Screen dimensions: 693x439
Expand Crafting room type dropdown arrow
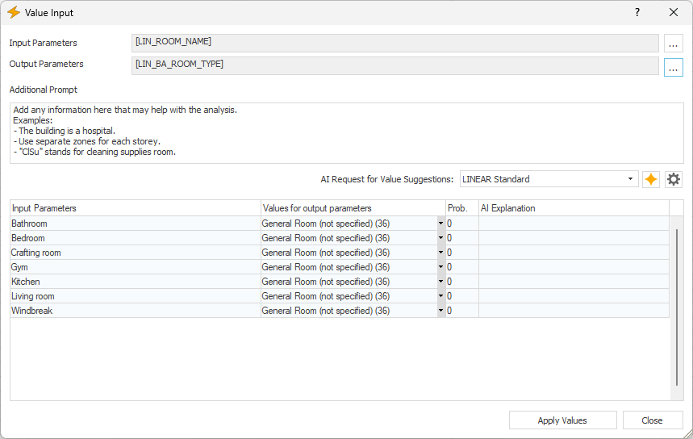[440, 253]
